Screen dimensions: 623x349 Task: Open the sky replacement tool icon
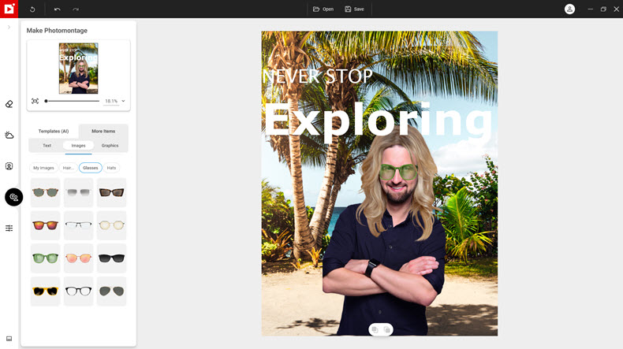pos(9,136)
